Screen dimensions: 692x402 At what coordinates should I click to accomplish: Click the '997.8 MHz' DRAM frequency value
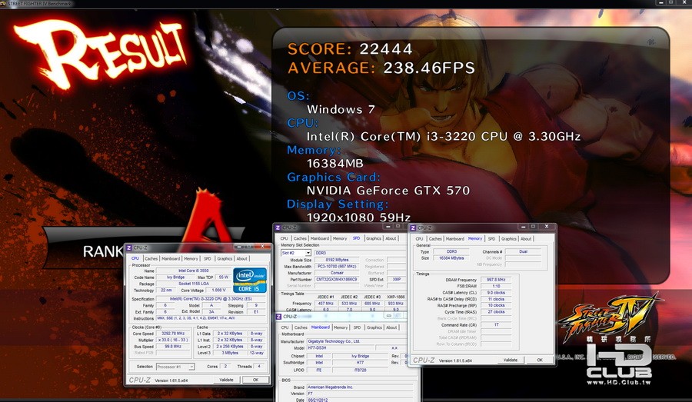pyautogui.click(x=496, y=280)
